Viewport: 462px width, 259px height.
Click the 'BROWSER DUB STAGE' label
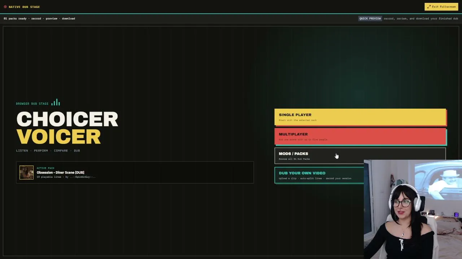point(32,104)
